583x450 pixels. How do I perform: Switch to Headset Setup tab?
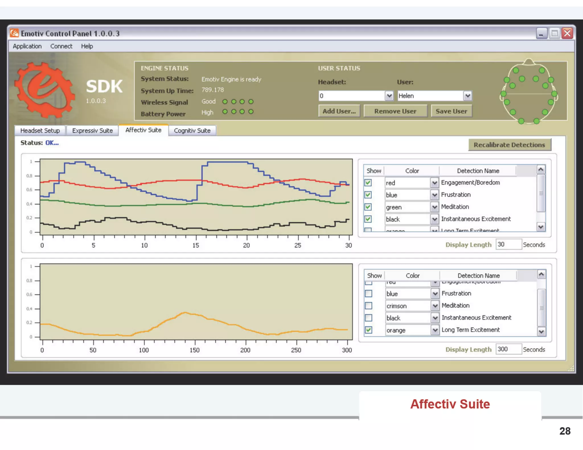point(40,131)
